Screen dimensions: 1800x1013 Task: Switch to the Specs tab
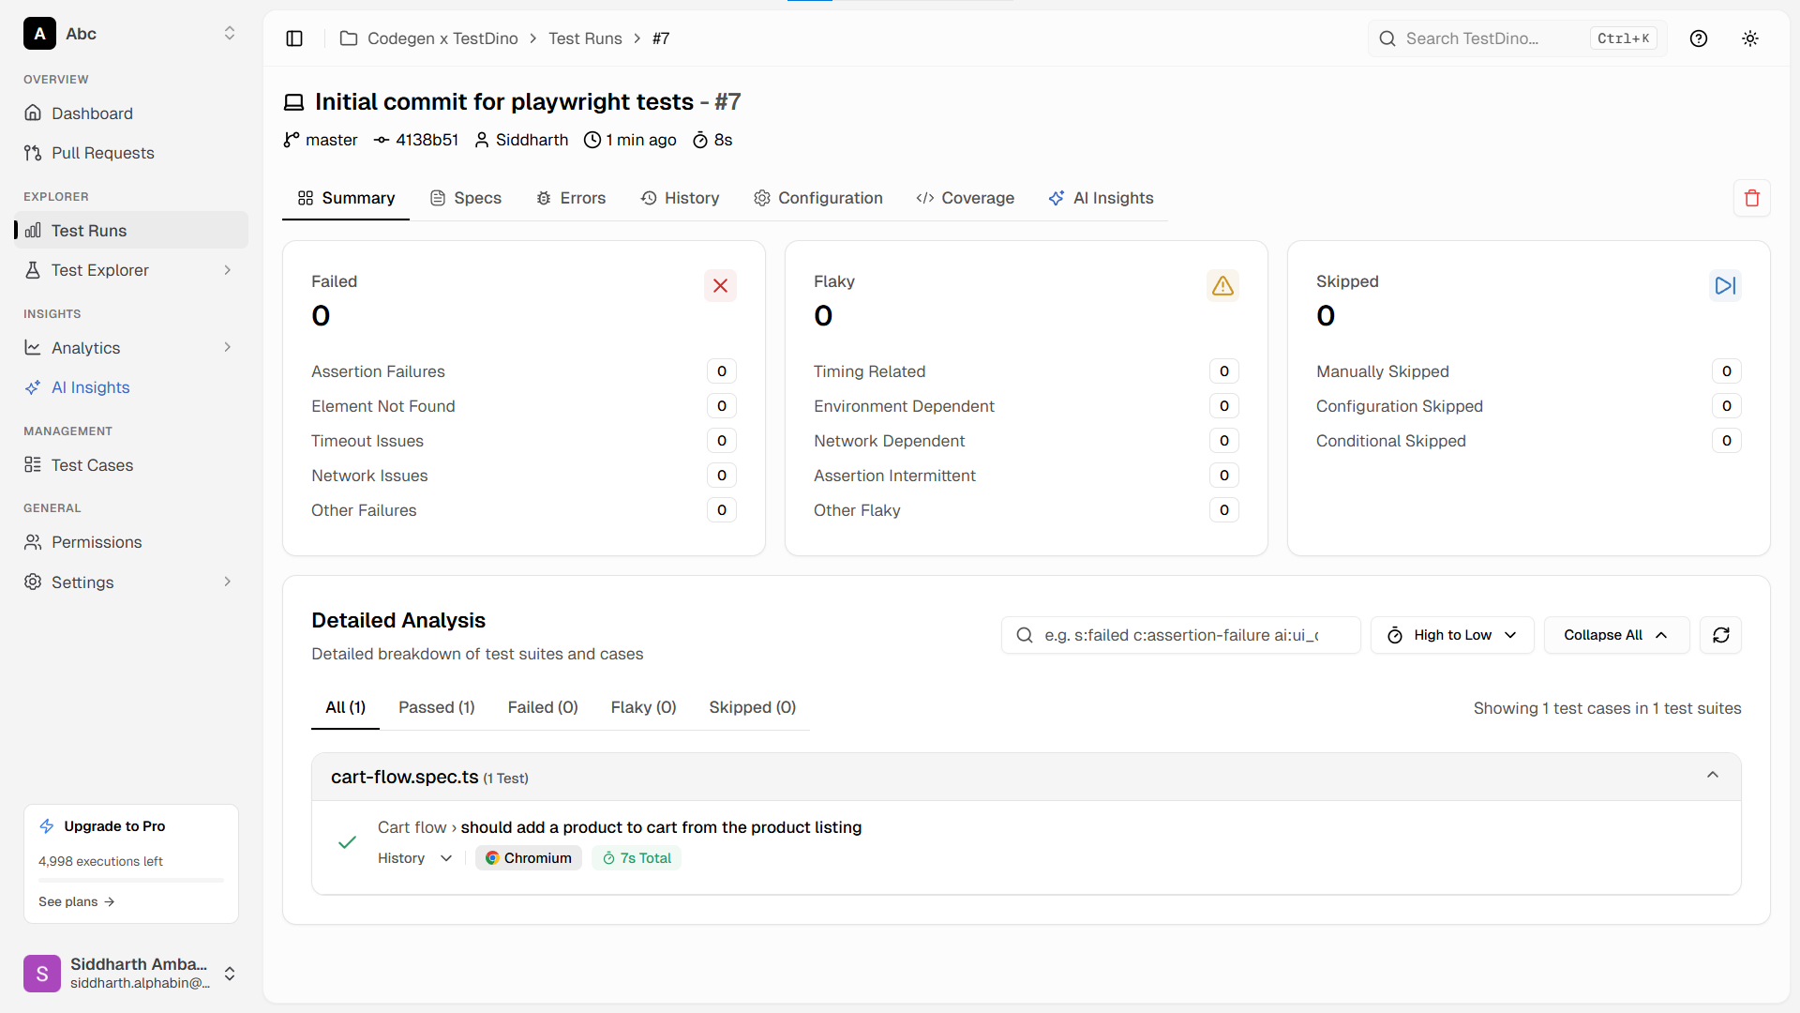(466, 198)
